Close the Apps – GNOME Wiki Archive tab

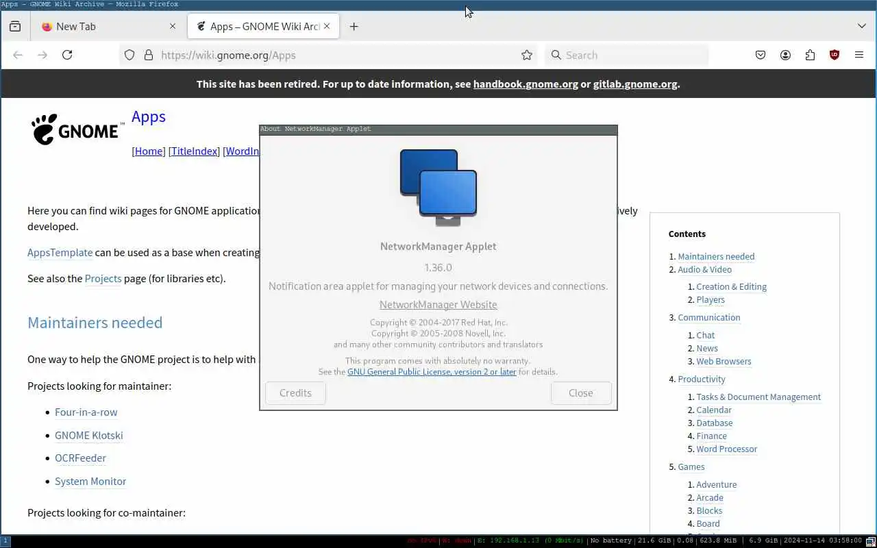pos(327,26)
